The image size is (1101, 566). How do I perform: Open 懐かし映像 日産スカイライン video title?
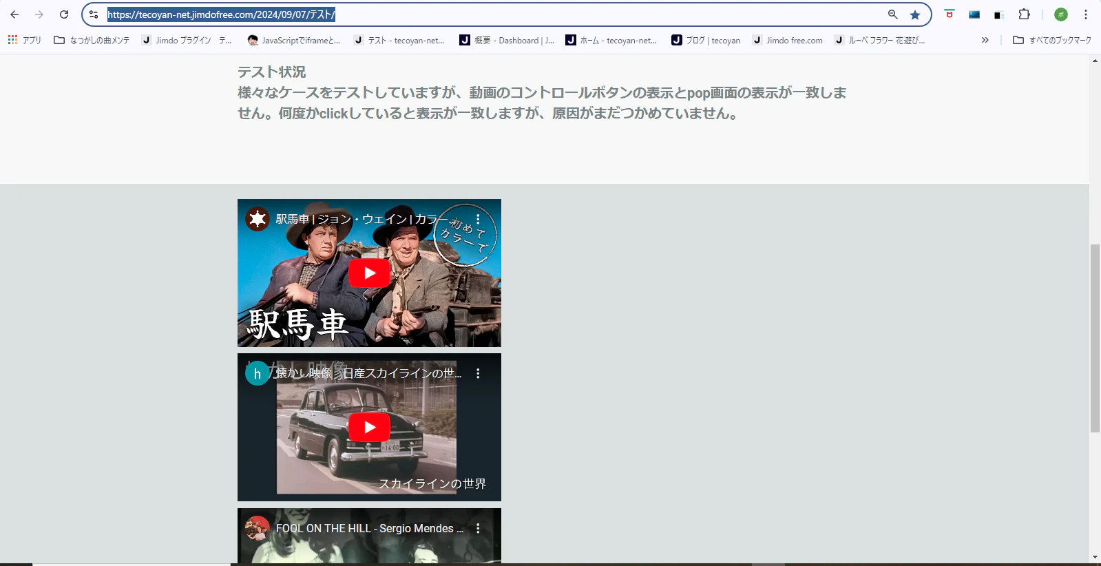tap(368, 373)
